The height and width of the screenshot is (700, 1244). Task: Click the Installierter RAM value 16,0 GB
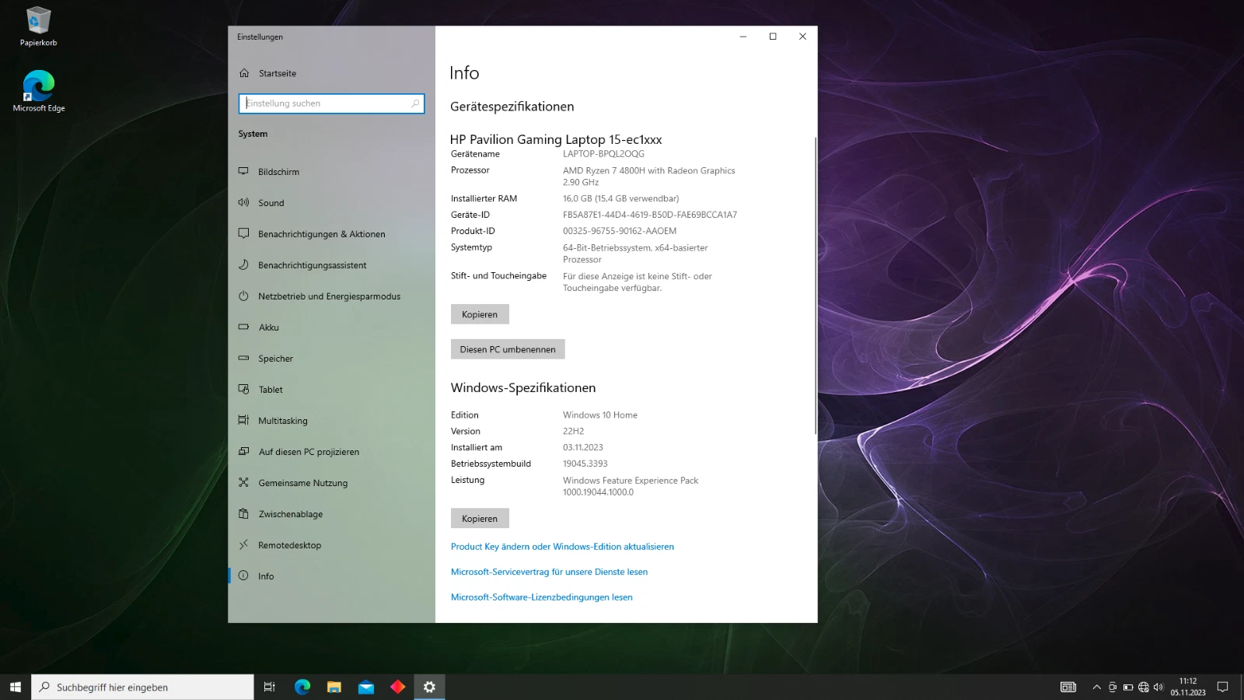620,199
